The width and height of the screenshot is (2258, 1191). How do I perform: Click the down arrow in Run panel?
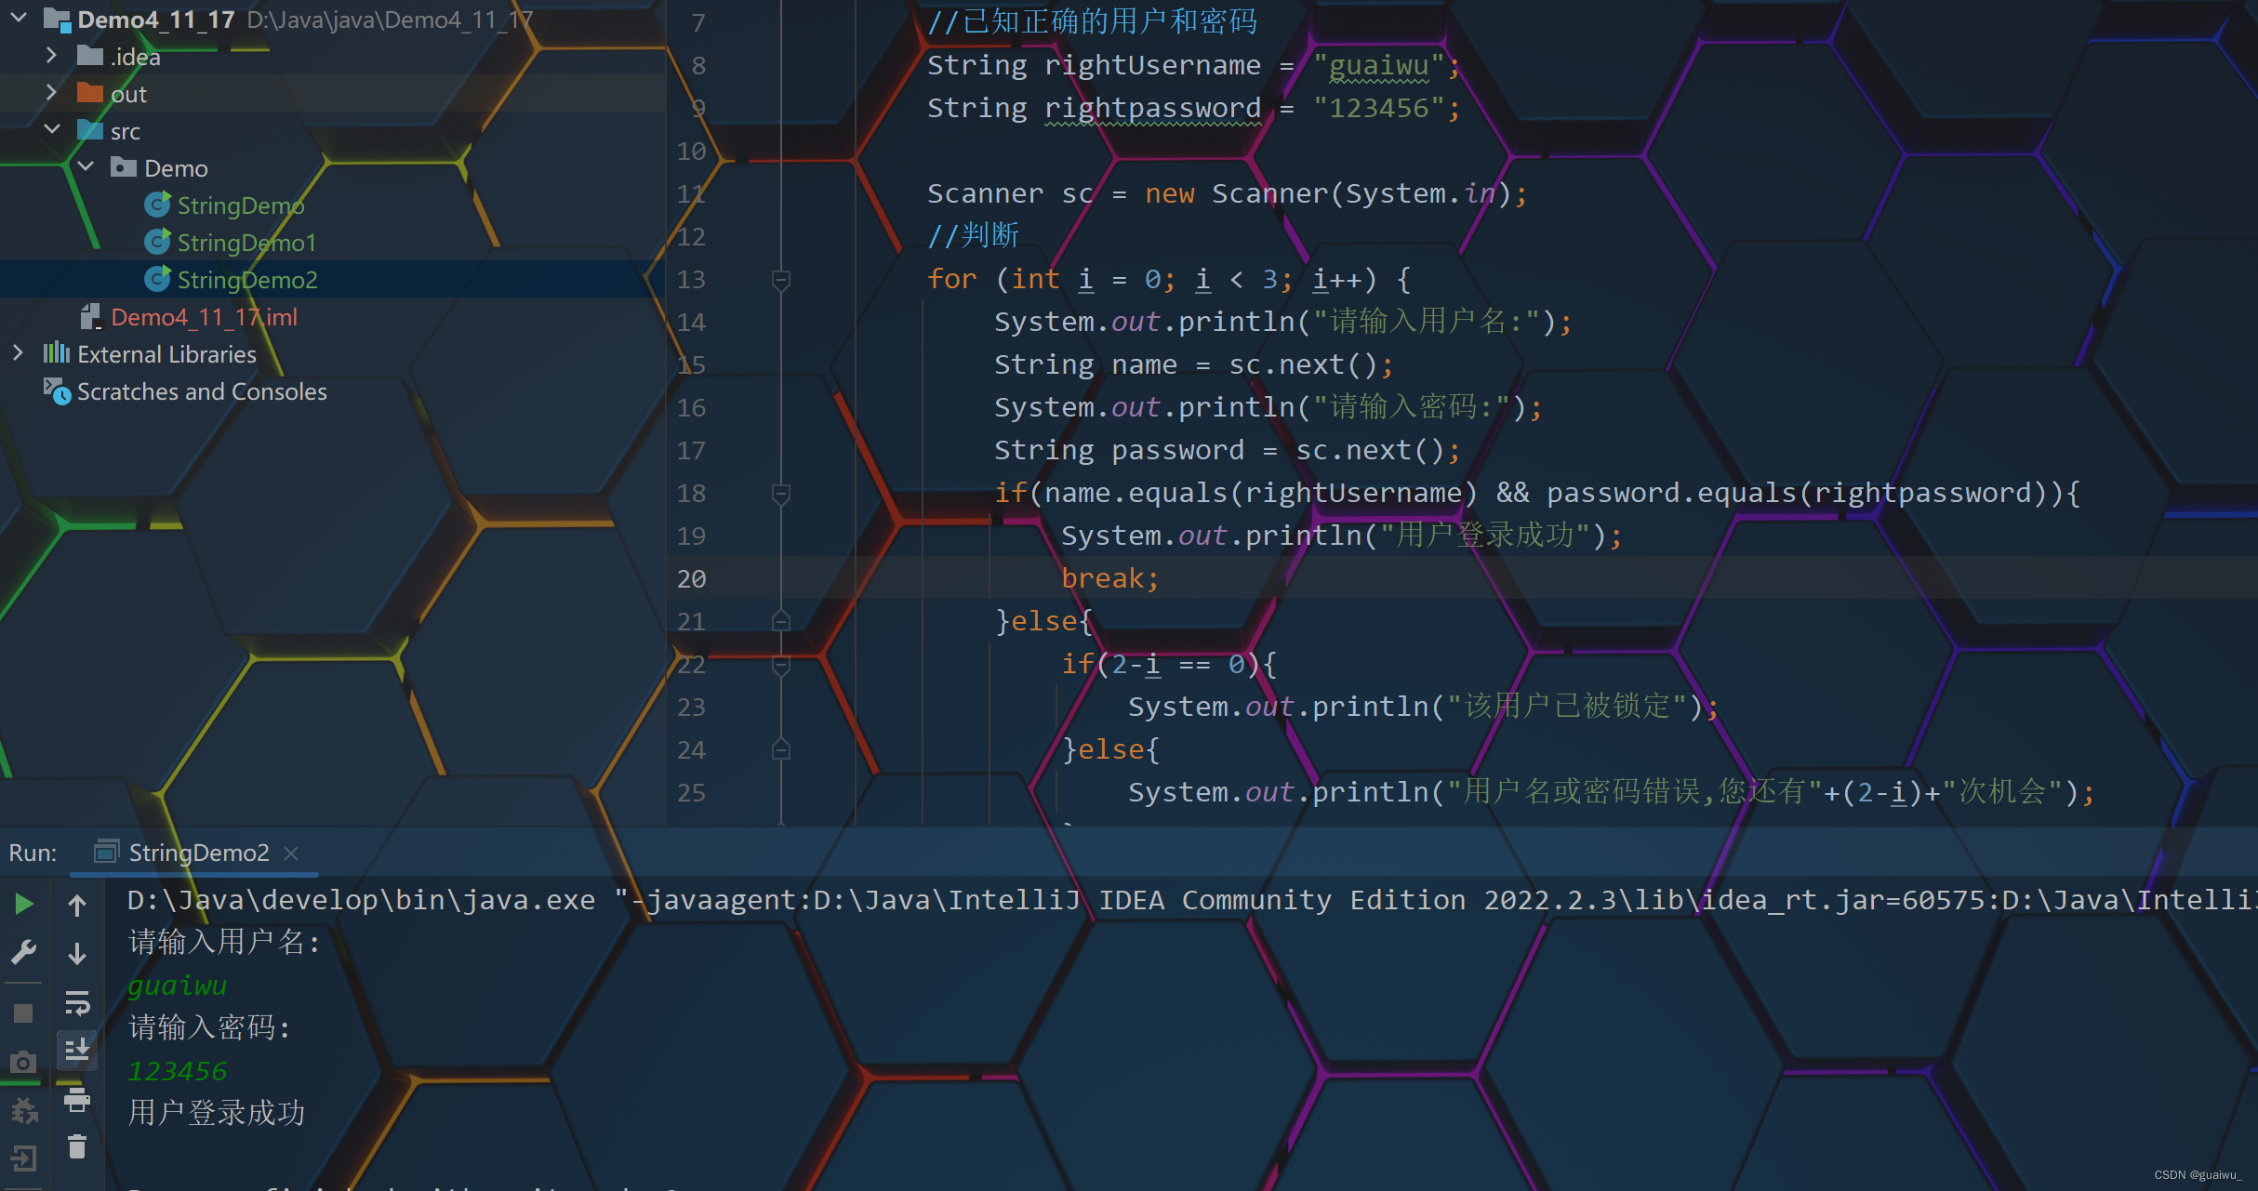pos(77,954)
